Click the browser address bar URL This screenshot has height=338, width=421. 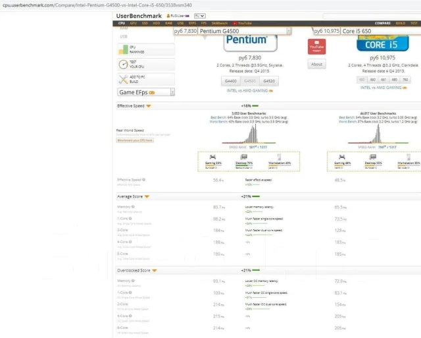[97, 5]
